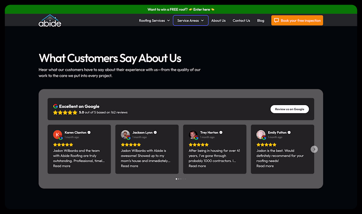The height and width of the screenshot is (214, 362).
Task: Click What Customers Say About Us heading
Action: (x=110, y=58)
